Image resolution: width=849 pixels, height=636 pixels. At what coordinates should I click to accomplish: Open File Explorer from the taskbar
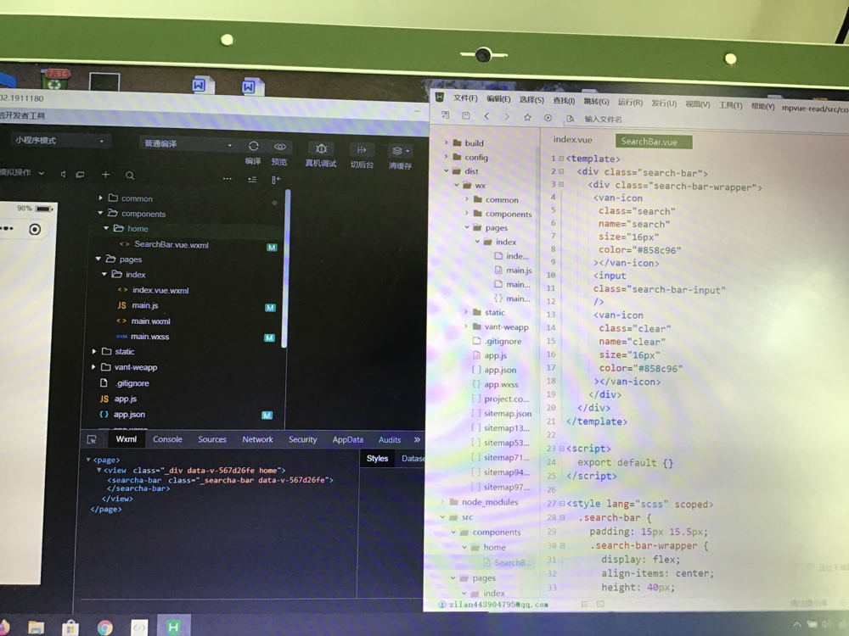tap(37, 628)
